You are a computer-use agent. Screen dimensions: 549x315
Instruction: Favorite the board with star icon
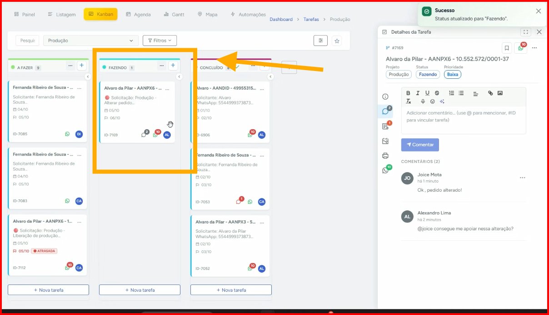pos(337,41)
